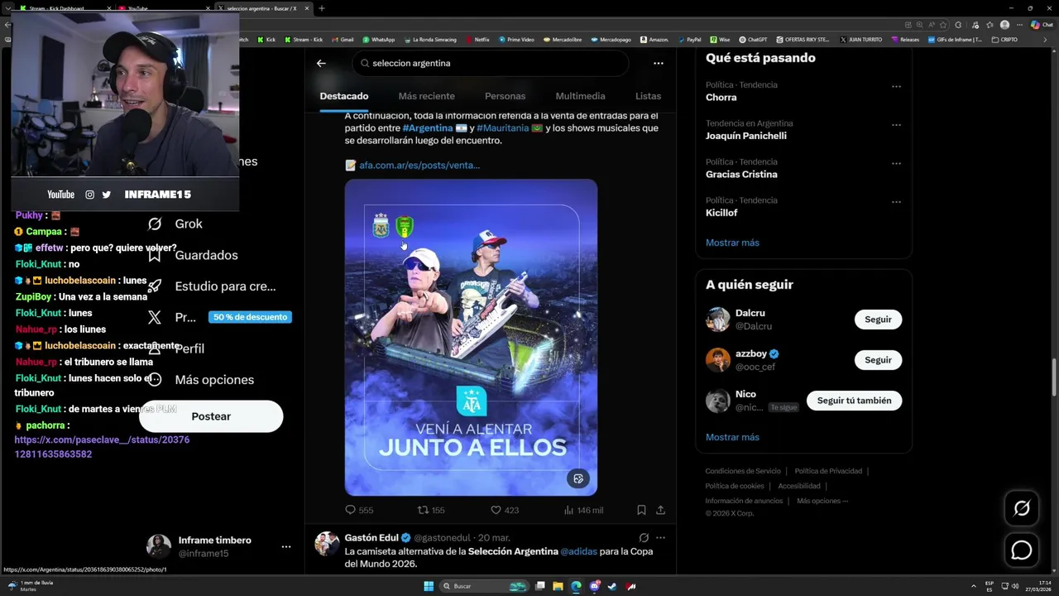Screen dimensions: 1059x596
Task: Open Windows Start button
Action: 429,586
